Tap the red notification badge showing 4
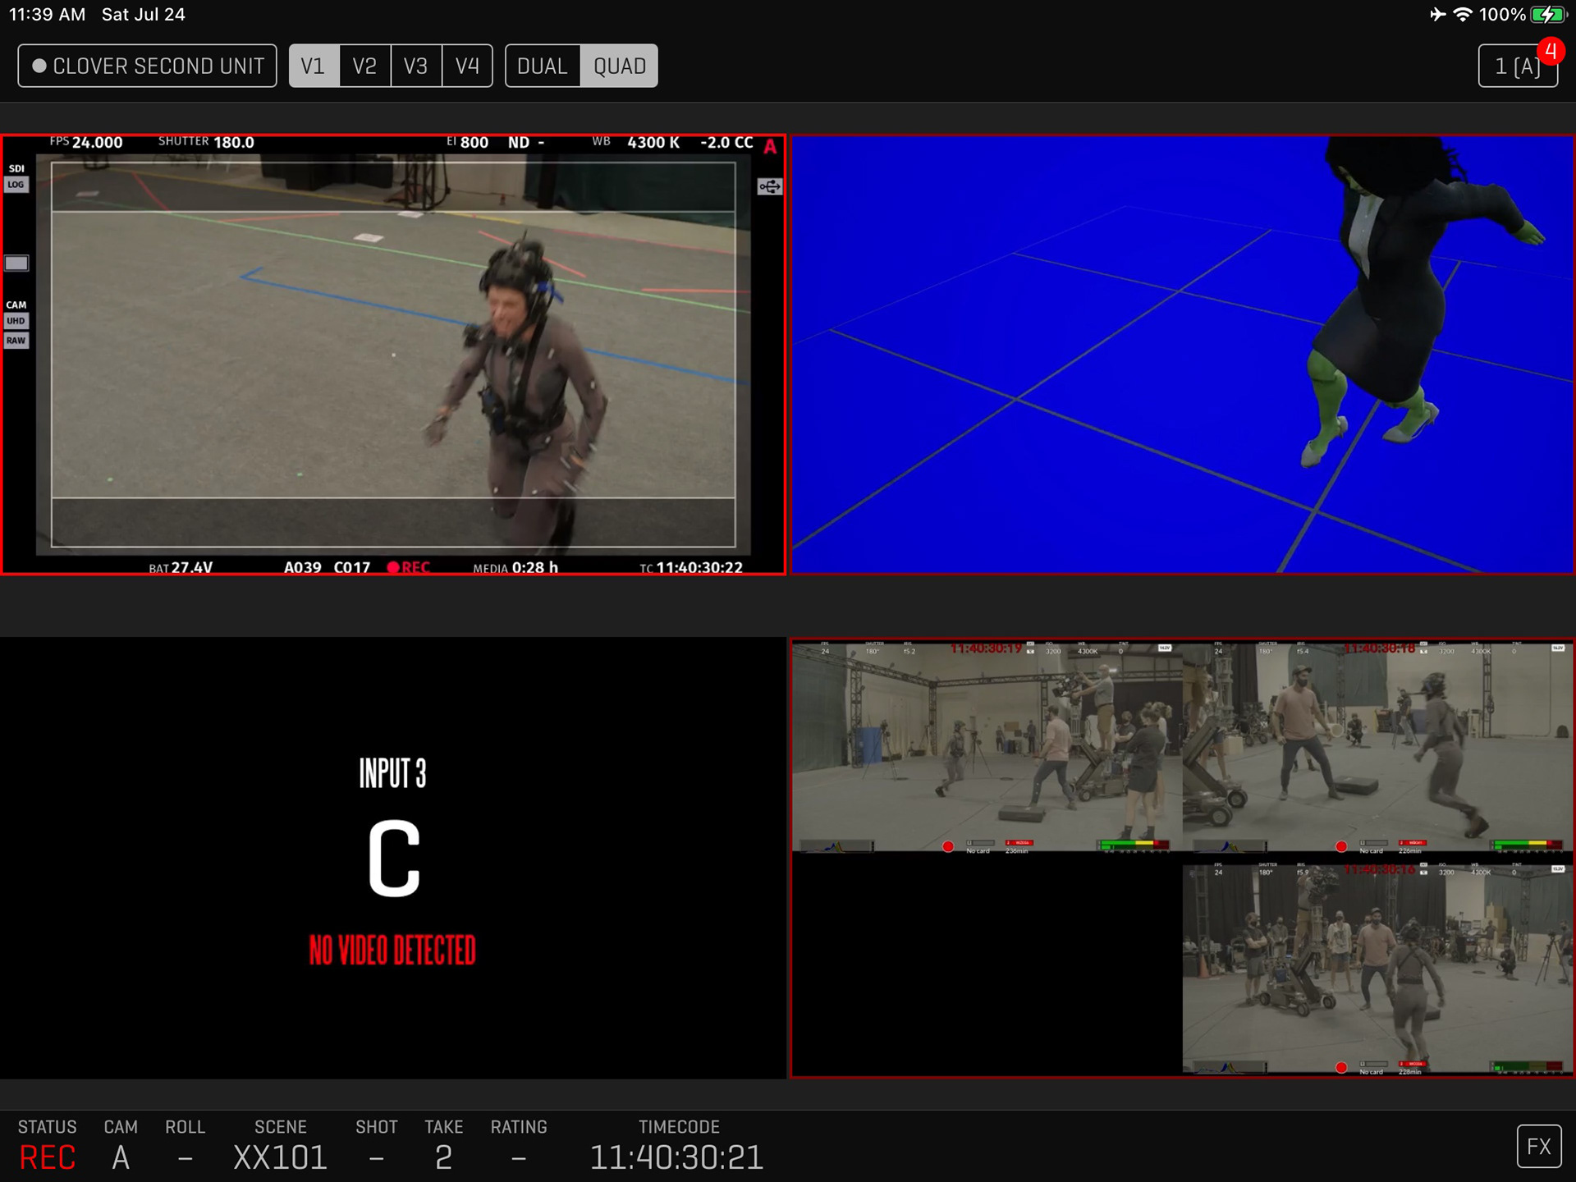Viewport: 1576px width, 1182px height. point(1550,52)
